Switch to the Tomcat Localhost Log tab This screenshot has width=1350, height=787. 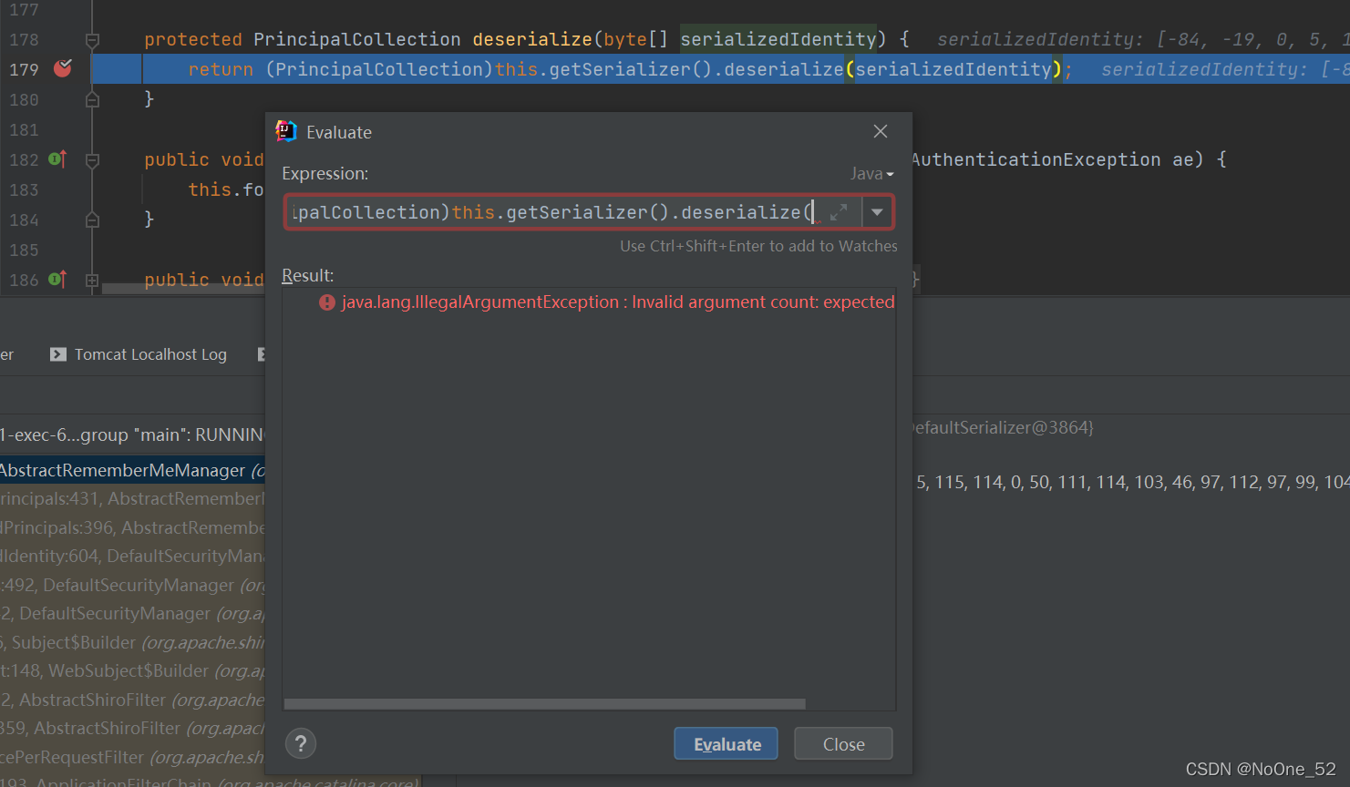click(x=139, y=354)
